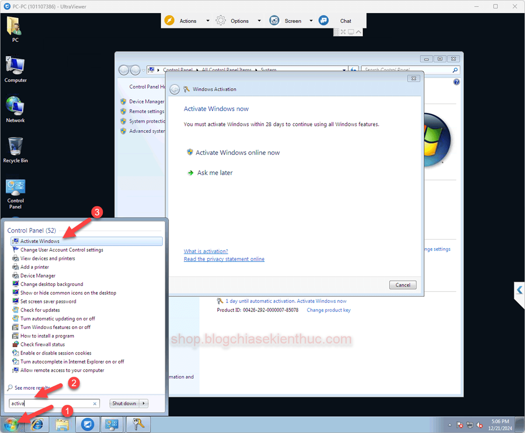Open the What is activation? link
Image resolution: width=525 pixels, height=433 pixels.
click(206, 251)
